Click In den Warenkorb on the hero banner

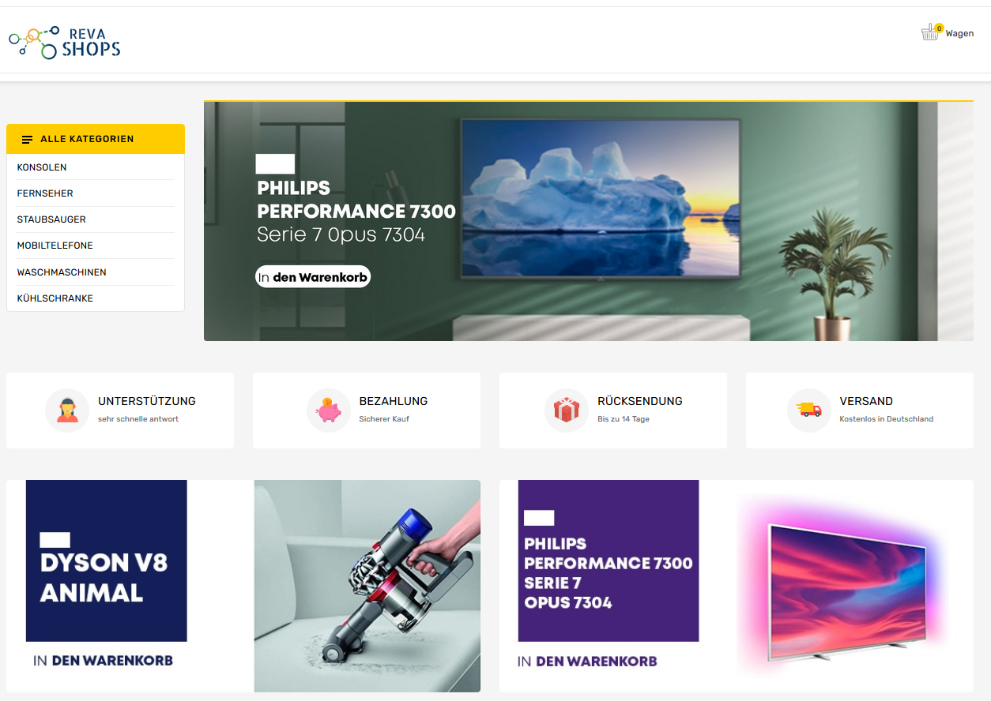click(313, 277)
